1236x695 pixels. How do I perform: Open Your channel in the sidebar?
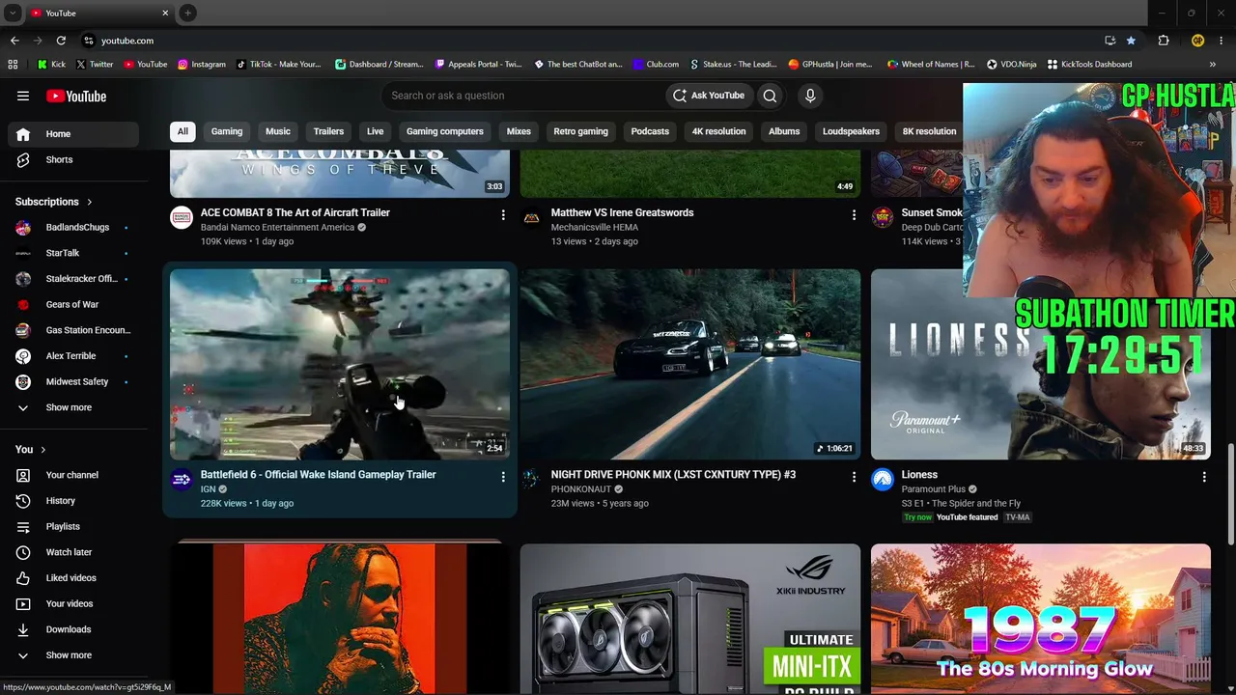click(x=73, y=475)
